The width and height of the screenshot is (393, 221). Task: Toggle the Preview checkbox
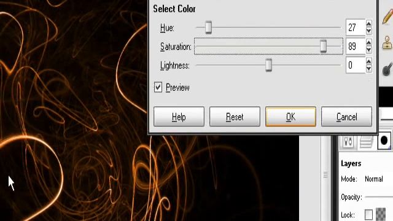[158, 87]
